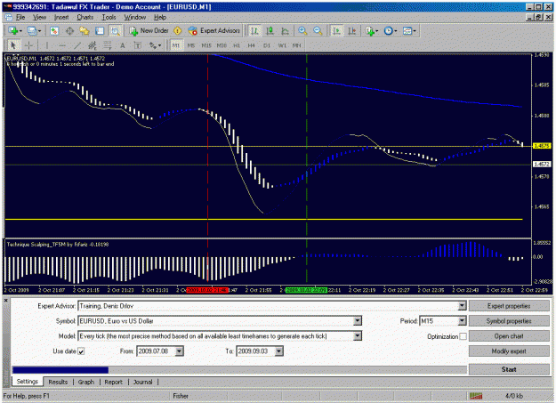Enable the Optimization checkbox
This screenshot has height=403, width=556.
[x=463, y=336]
